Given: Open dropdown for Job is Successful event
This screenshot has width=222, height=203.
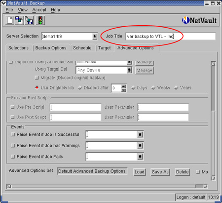Looking at the screenshot, I should click(140, 134).
